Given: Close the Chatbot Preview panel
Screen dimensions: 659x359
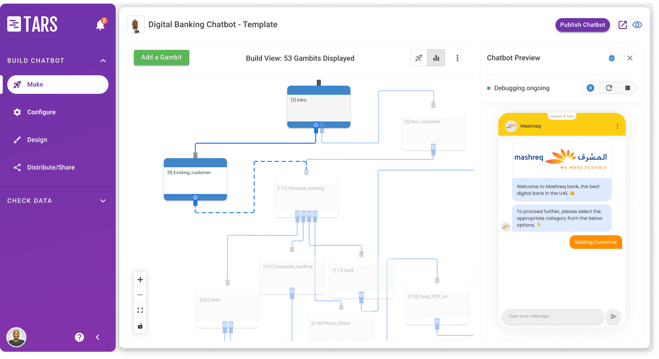Looking at the screenshot, I should tap(630, 58).
